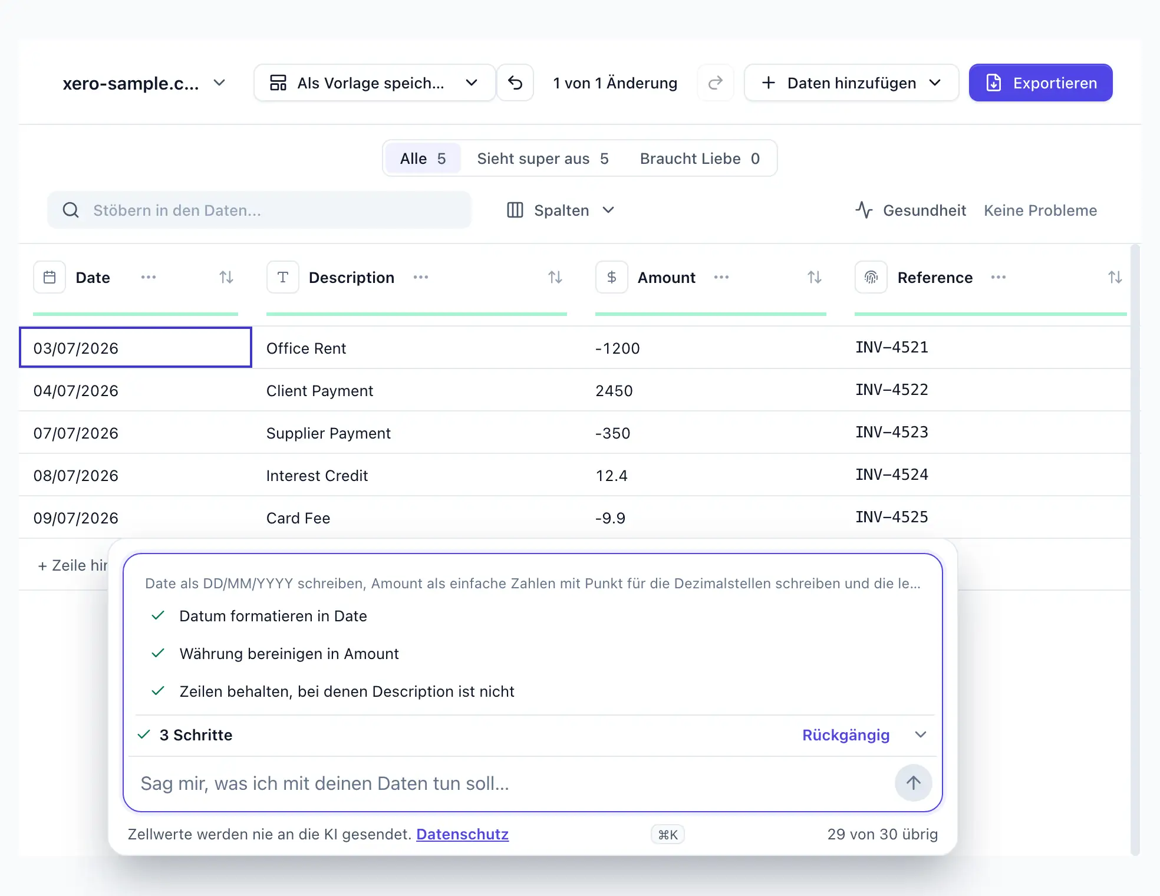Click the text type icon in Description header
The height and width of the screenshot is (896, 1160).
(283, 277)
